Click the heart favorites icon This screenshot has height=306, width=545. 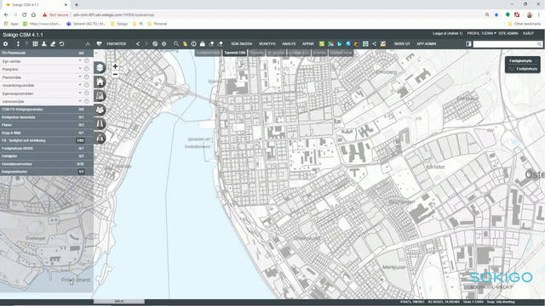pyautogui.click(x=99, y=44)
